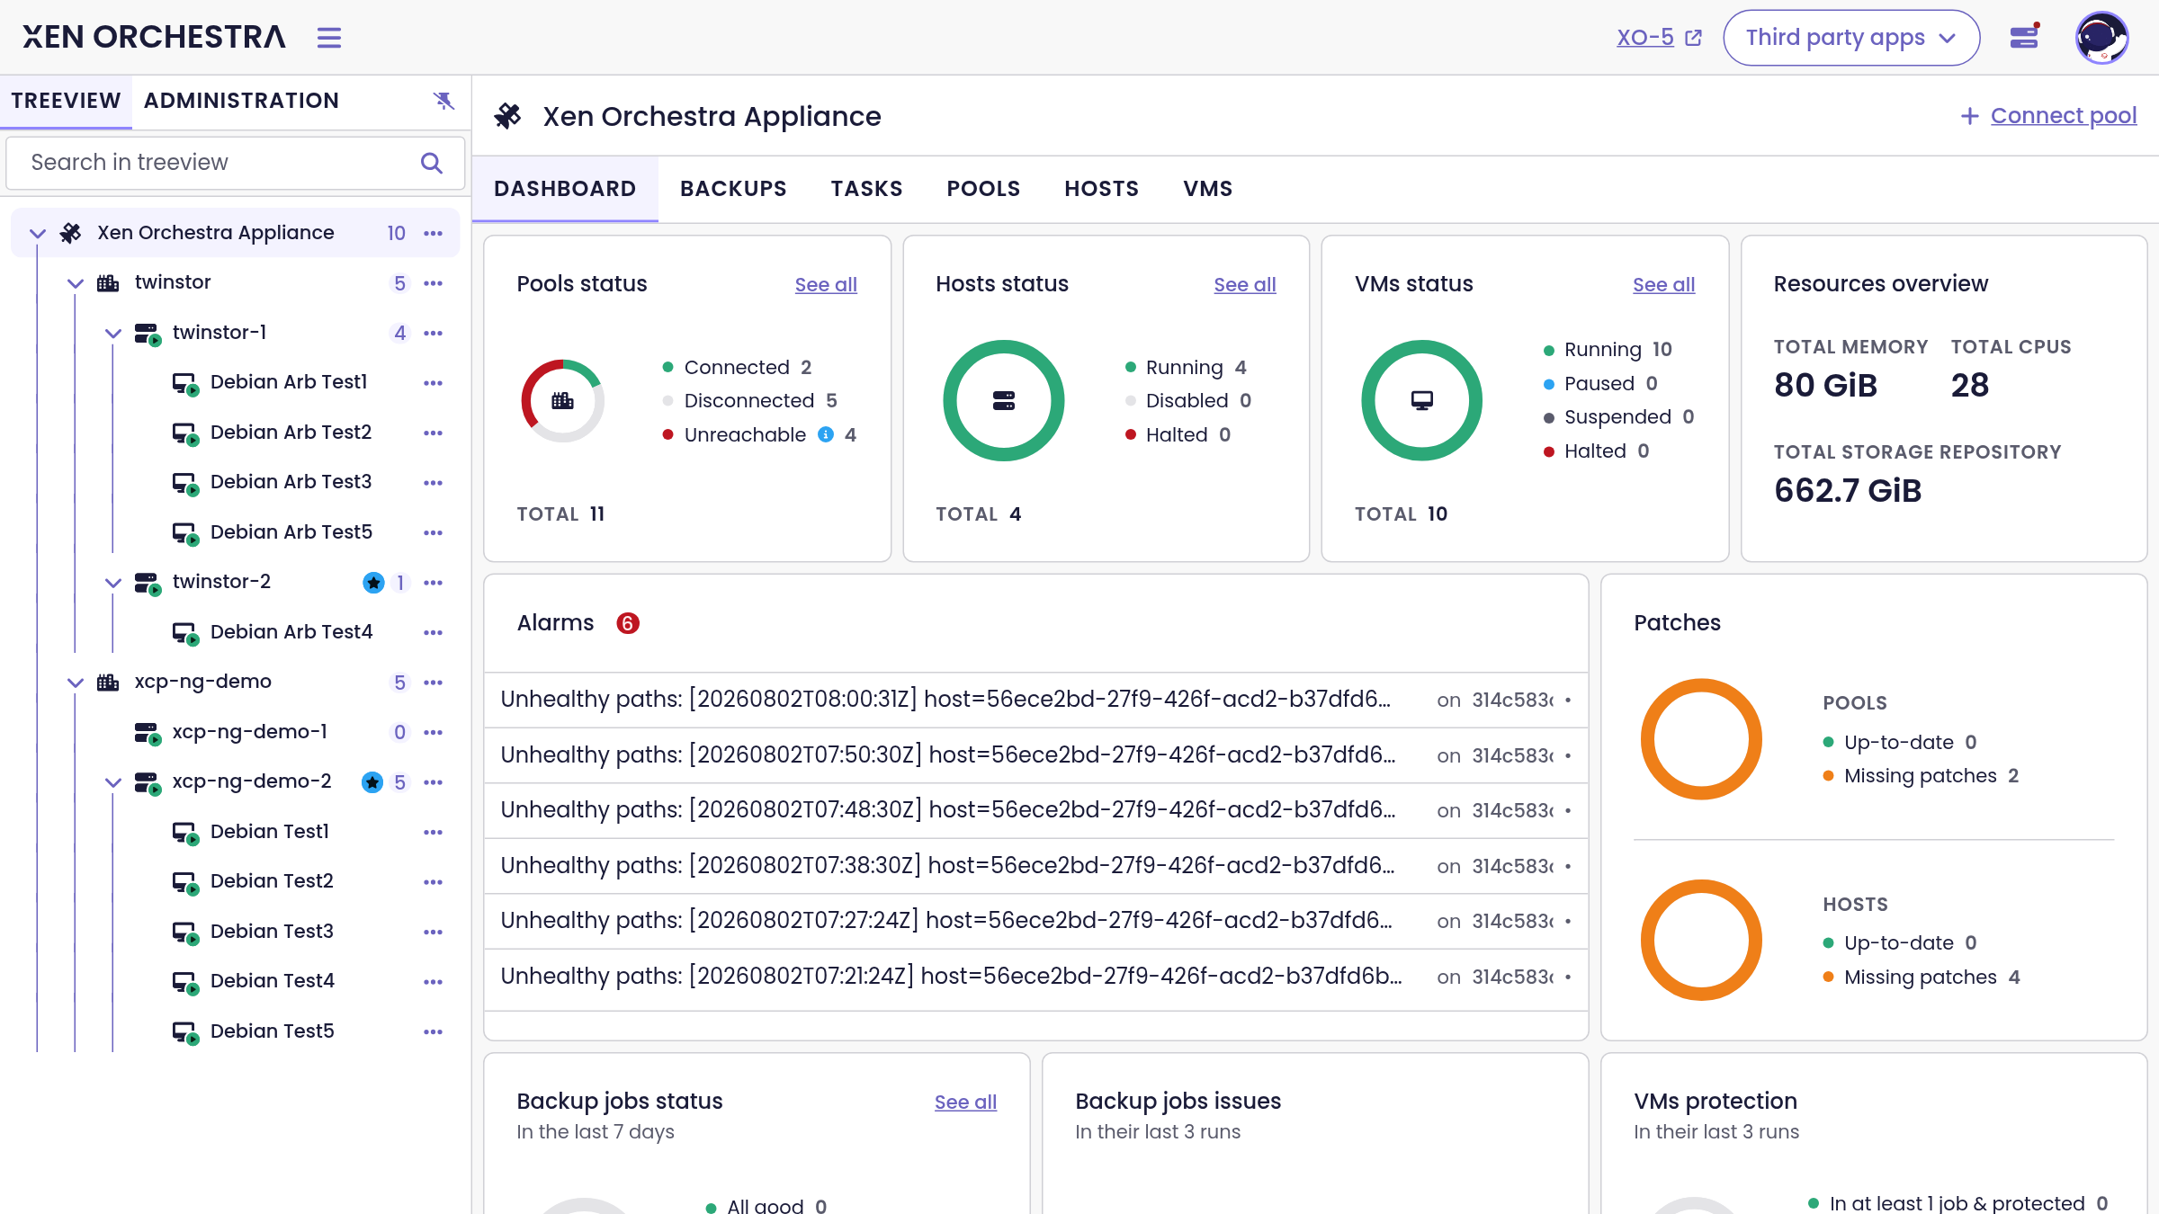Screen dimensions: 2159x1214
Task: Collapse the xcp-ng-demo pool node
Action: tap(76, 683)
